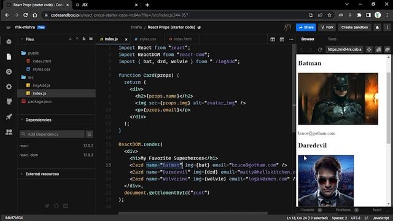Open the Live collaboration people icon
The image size is (393, 221).
(9, 132)
